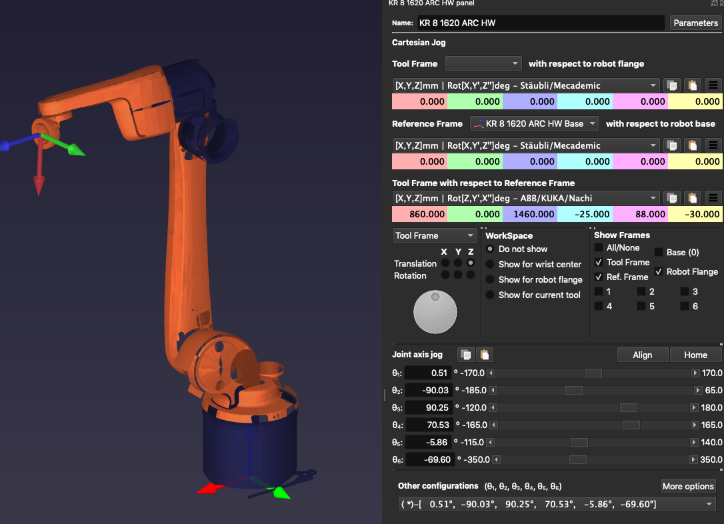The width and height of the screenshot is (724, 524).
Task: Click the Parameters button
Action: tap(695, 23)
